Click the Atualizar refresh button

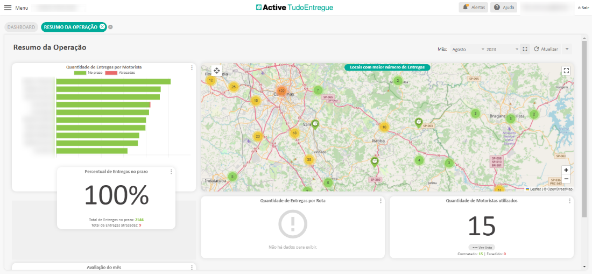[546, 49]
